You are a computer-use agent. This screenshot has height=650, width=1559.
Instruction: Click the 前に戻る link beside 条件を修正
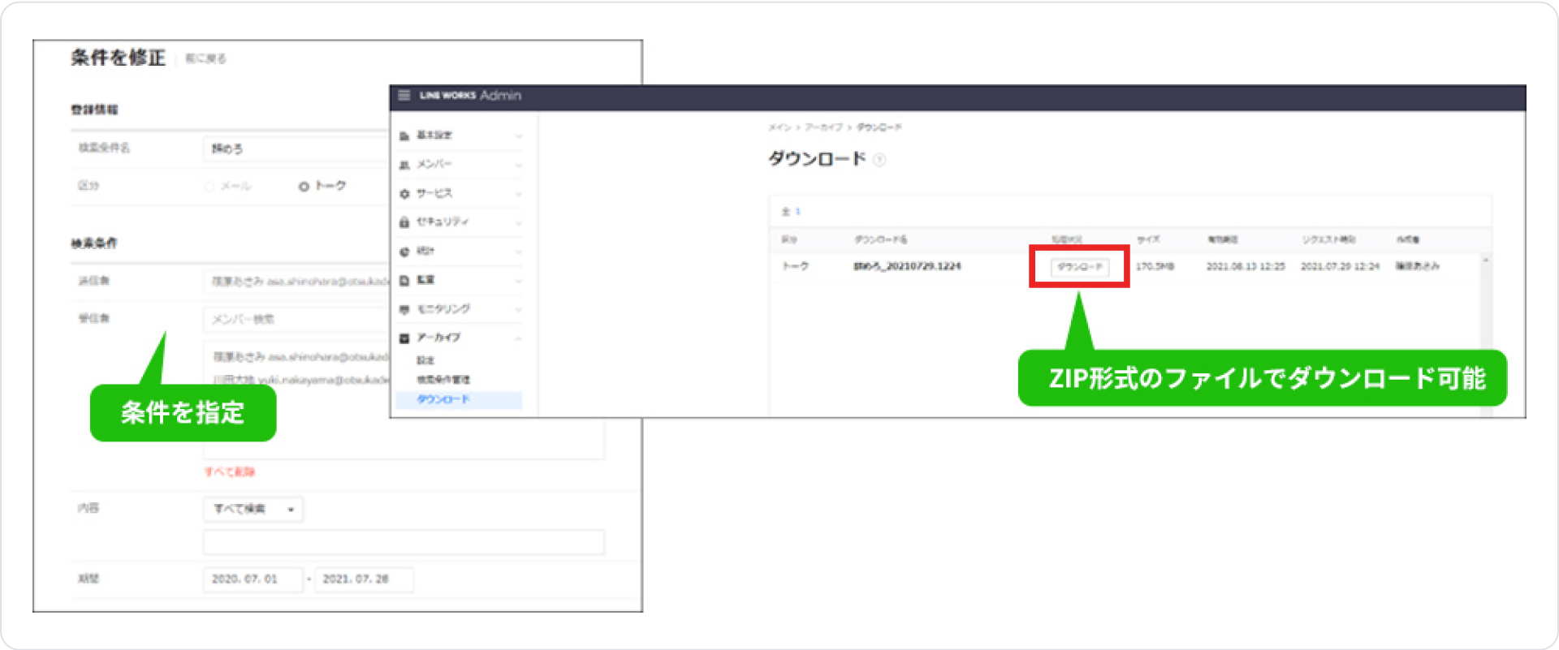[205, 58]
